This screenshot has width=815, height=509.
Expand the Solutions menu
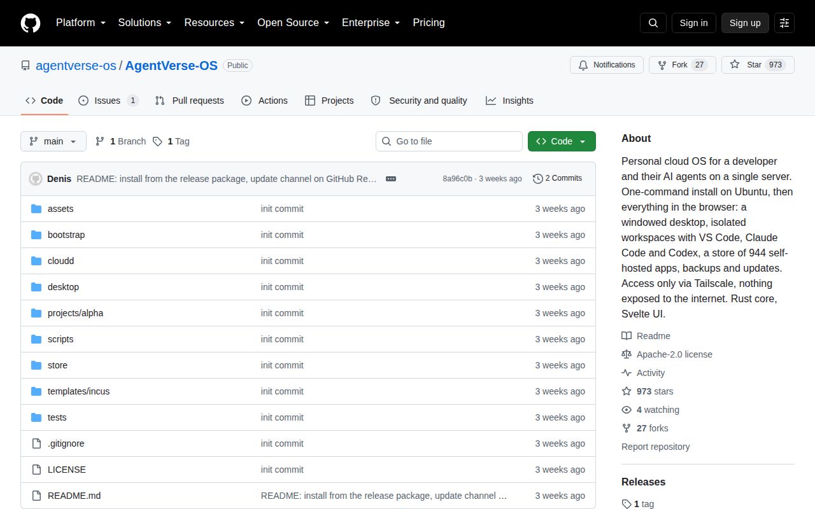pyautogui.click(x=145, y=23)
